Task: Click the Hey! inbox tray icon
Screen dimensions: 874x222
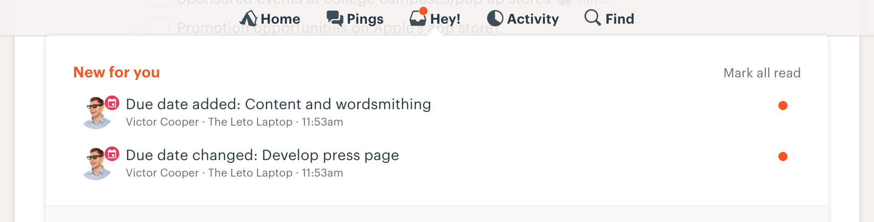Action: click(417, 18)
